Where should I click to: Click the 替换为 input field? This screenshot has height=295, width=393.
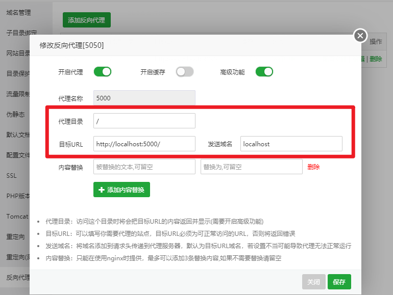[251, 167]
